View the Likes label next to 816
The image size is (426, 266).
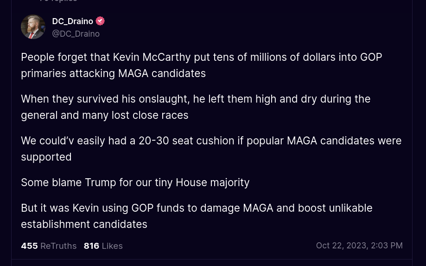tap(112, 246)
